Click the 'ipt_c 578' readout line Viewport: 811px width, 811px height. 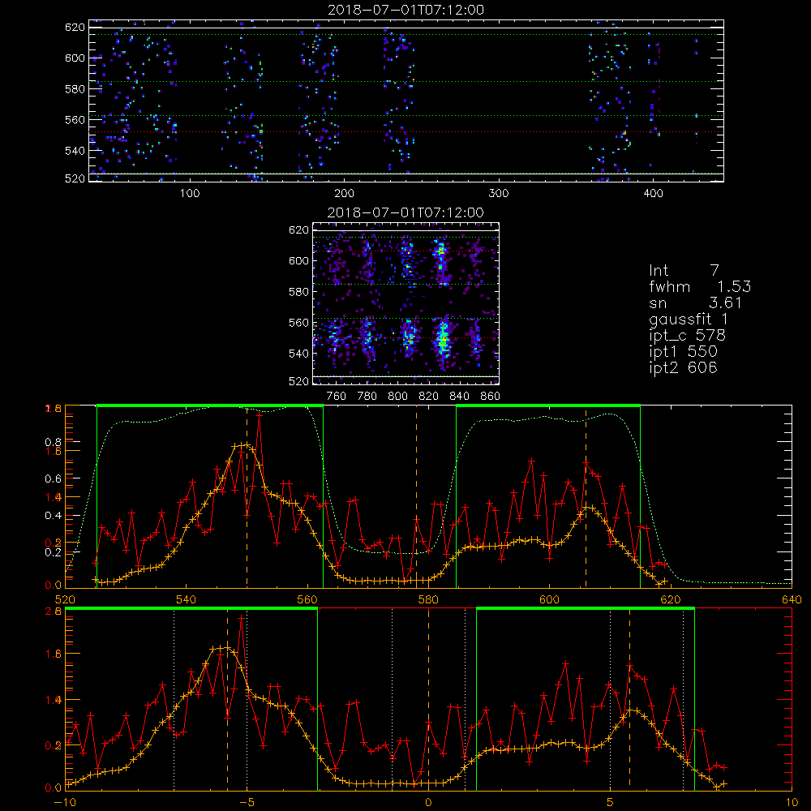(x=688, y=335)
